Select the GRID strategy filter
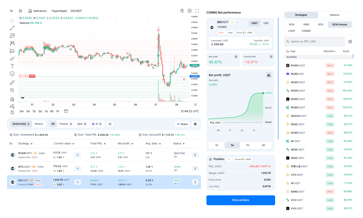The image size is (363, 218). 306,25
